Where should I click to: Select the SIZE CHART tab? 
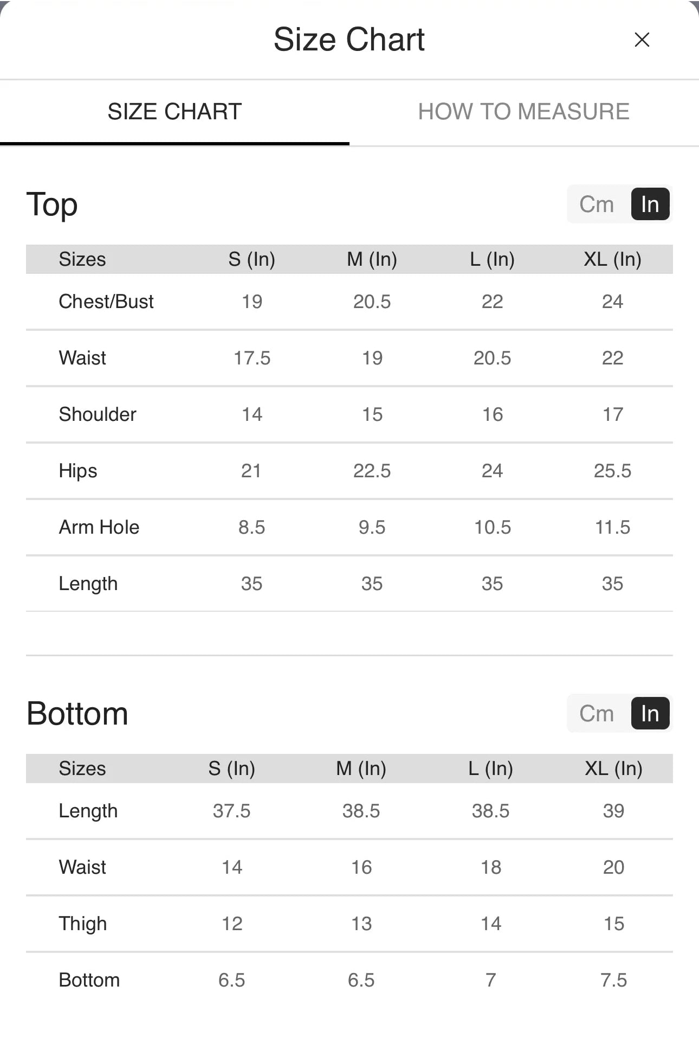174,112
